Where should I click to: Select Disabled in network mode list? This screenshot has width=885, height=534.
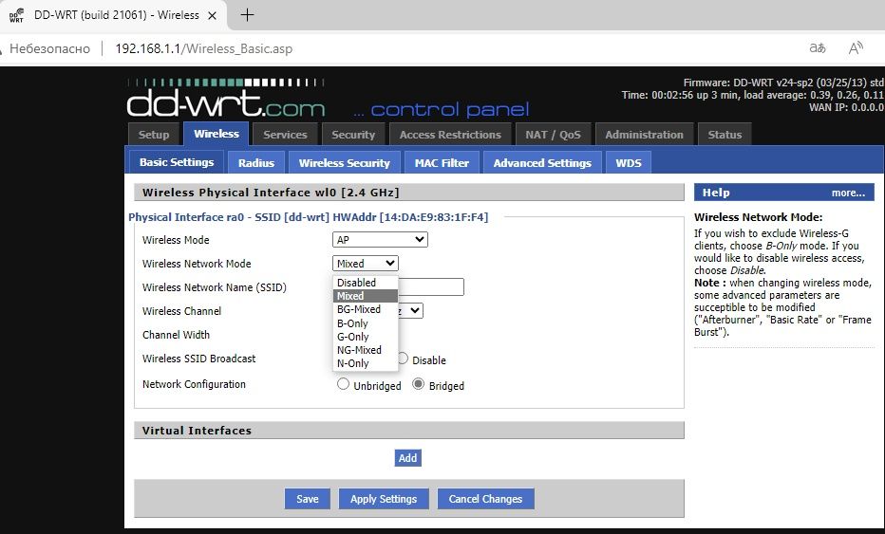[x=366, y=283]
